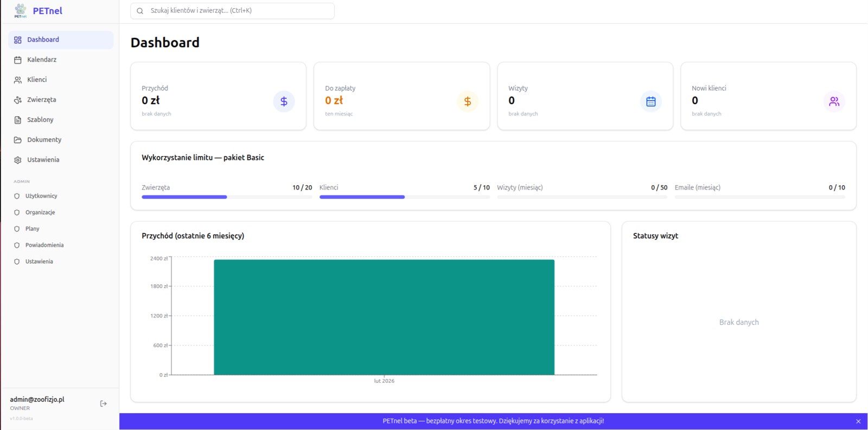Open admin Użytkownicy page

[x=61, y=196]
